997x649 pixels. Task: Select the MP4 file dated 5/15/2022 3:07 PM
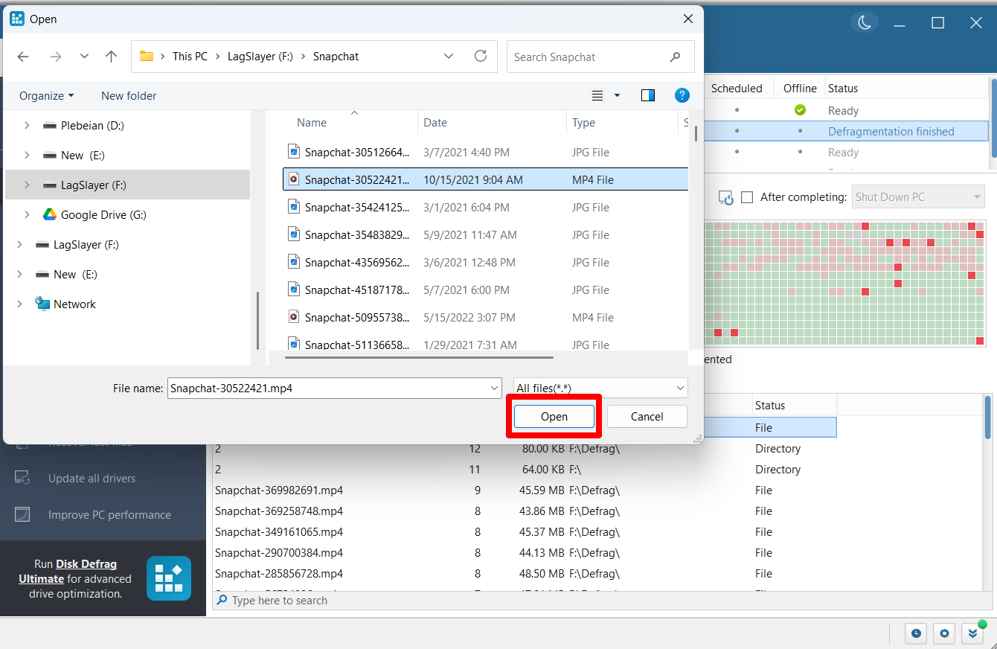pyautogui.click(x=485, y=318)
